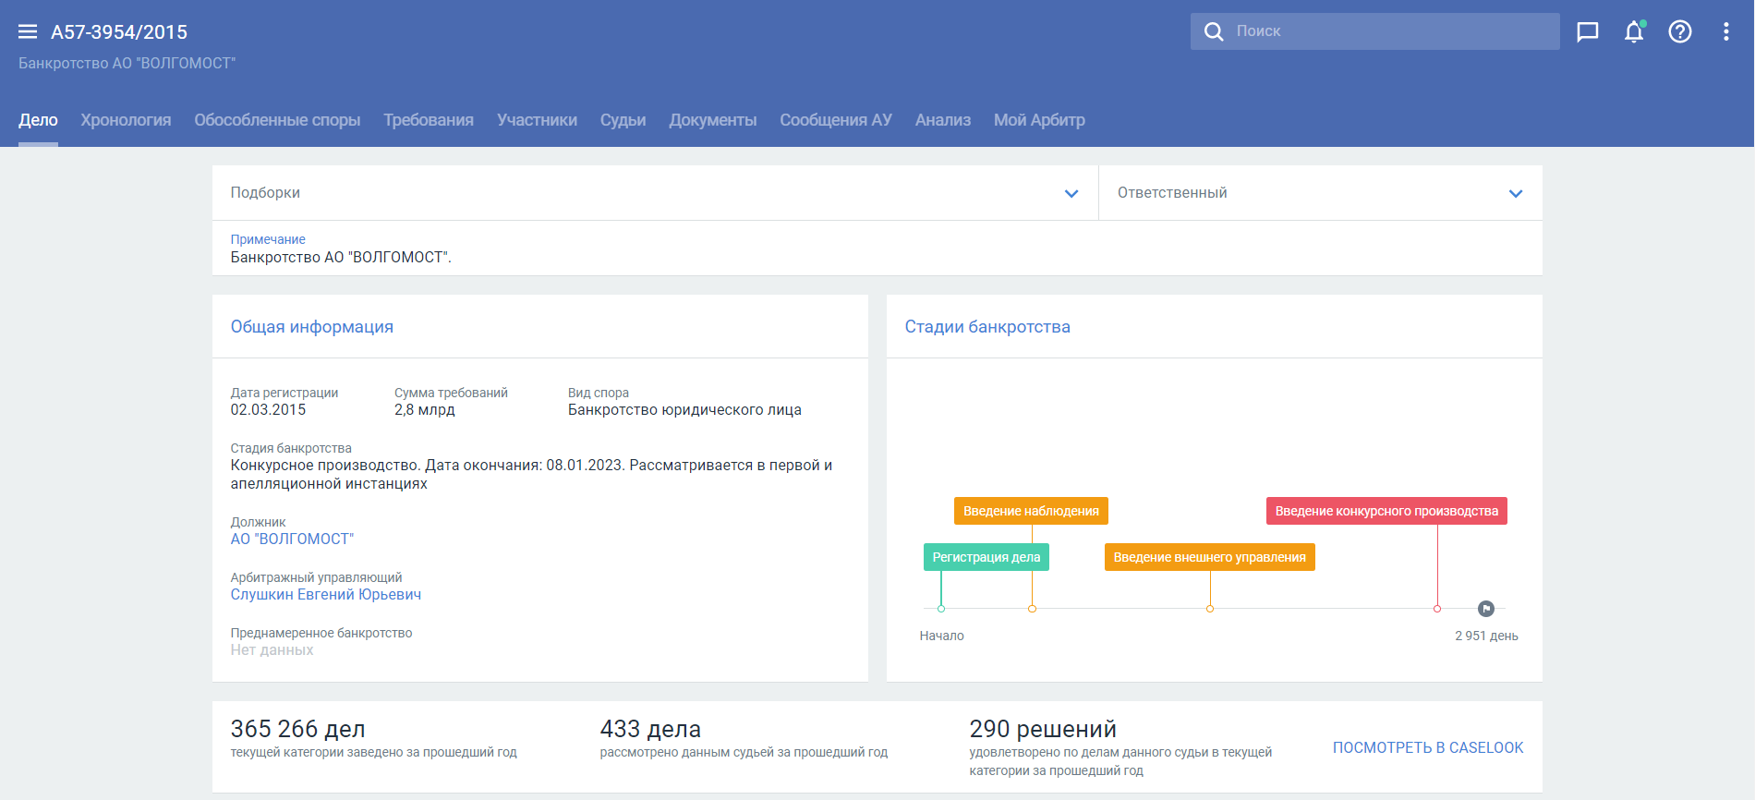Viewport: 1755px width, 800px height.
Task: Switch to the Анализ tab
Action: [x=943, y=120]
